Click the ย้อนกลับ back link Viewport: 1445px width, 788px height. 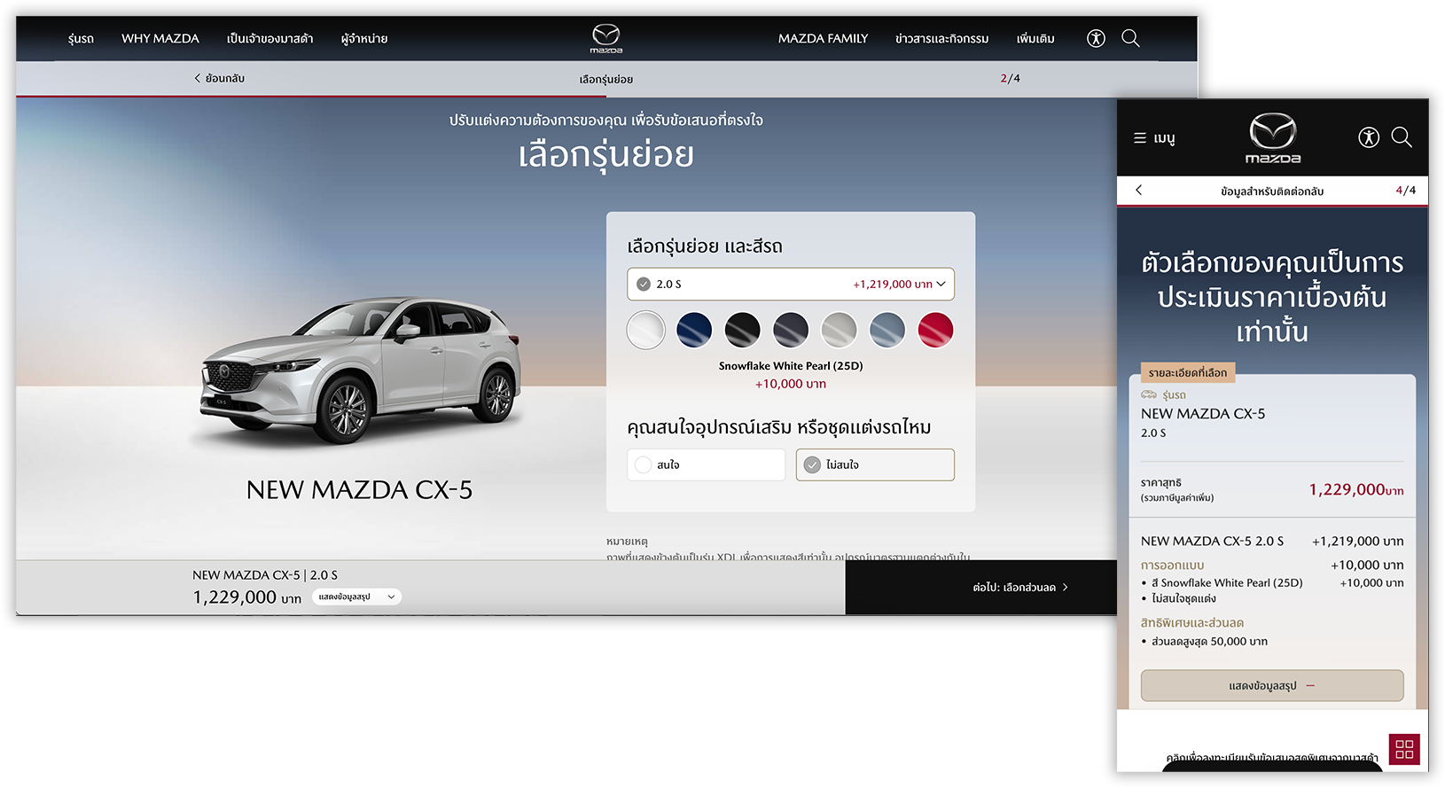pyautogui.click(x=219, y=79)
